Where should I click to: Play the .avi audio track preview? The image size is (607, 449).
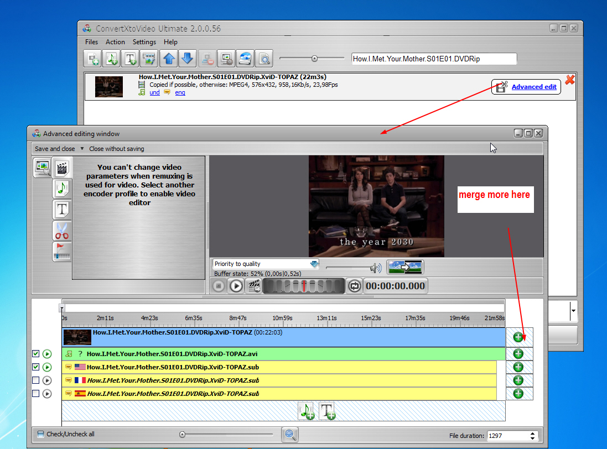coord(47,353)
